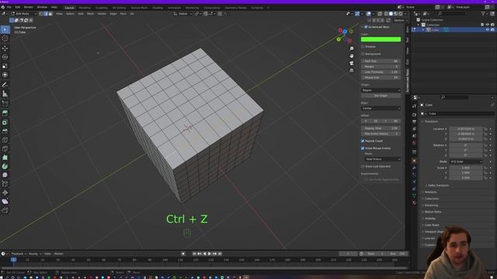The image size is (497, 279).
Task: Enable Show Last Operator checkbox
Action: [363, 166]
